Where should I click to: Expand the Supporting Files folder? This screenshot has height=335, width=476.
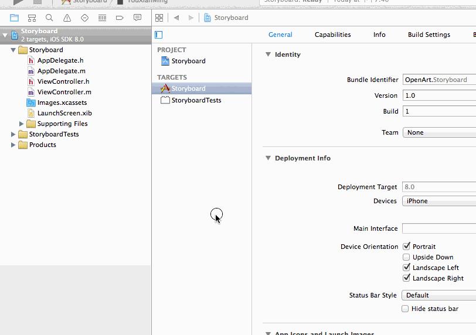click(21, 124)
